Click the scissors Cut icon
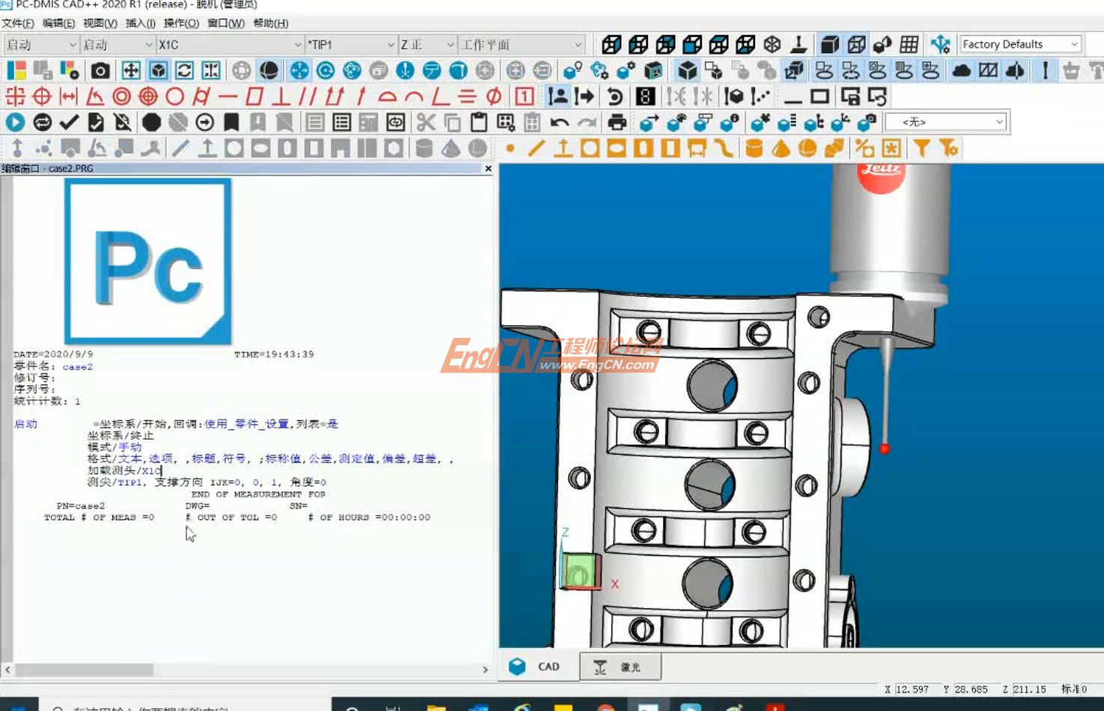 425,122
